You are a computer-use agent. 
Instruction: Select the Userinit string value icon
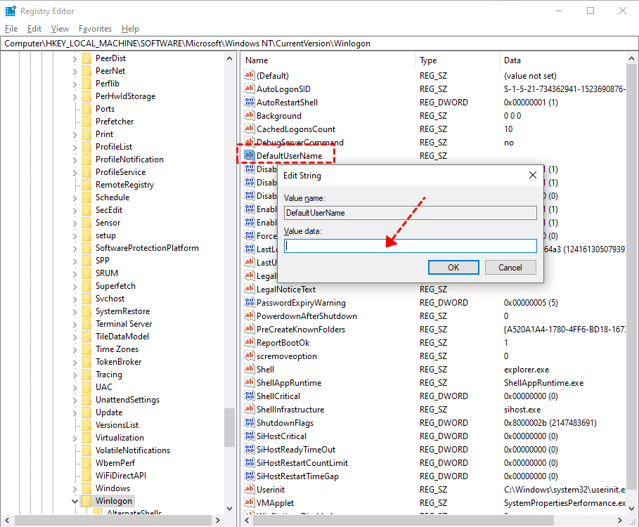249,489
